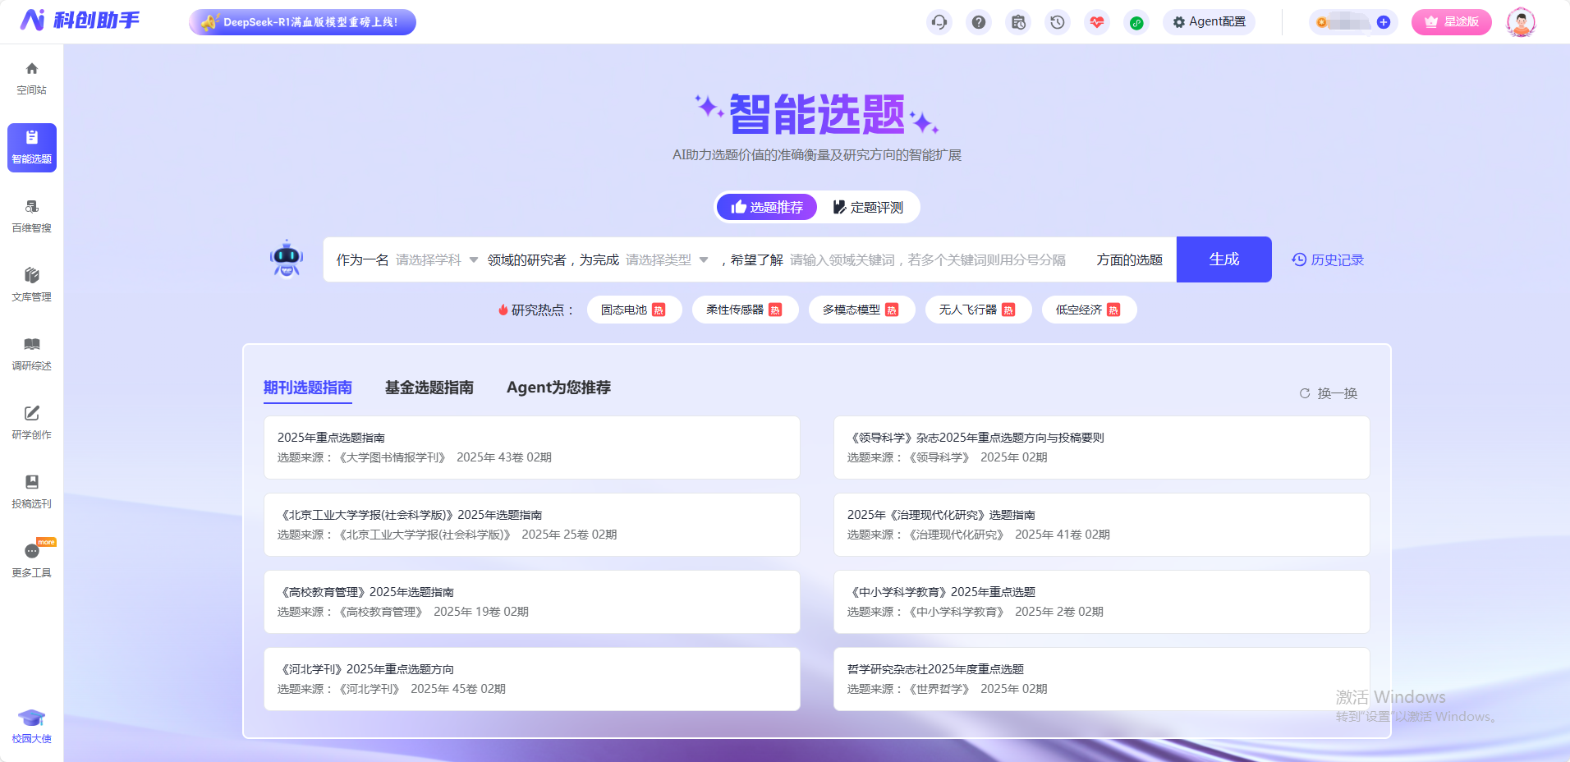Open the 2025年重点选题指南 card
The image size is (1570, 762).
tap(532, 448)
